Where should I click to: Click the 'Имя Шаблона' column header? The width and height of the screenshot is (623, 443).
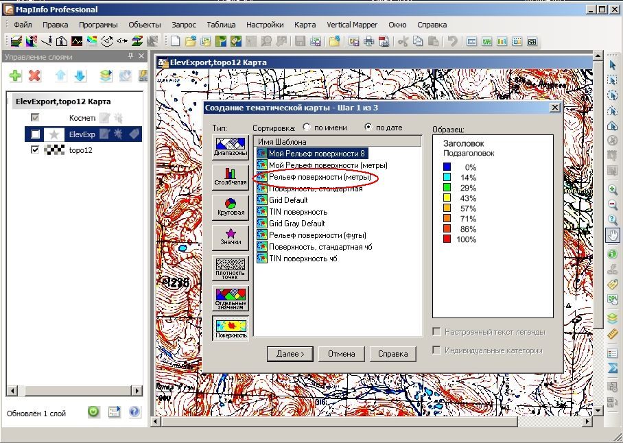coord(338,141)
